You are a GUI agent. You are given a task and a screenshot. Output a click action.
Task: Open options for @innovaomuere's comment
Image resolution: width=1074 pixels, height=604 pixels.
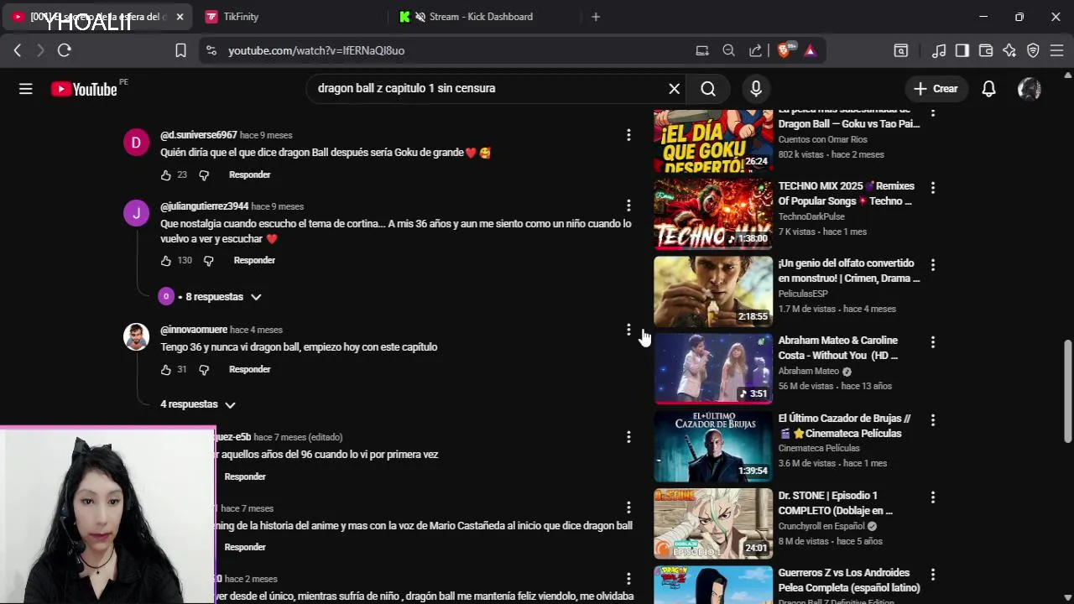coord(628,330)
